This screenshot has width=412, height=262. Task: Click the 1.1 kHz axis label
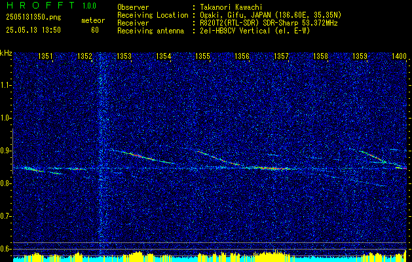coord(5,85)
